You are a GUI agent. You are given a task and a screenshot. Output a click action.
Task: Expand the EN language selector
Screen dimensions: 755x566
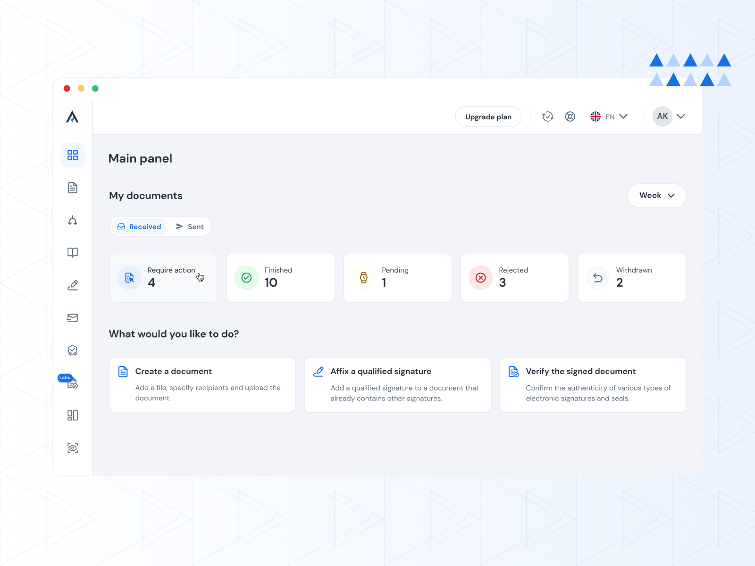[x=609, y=117]
